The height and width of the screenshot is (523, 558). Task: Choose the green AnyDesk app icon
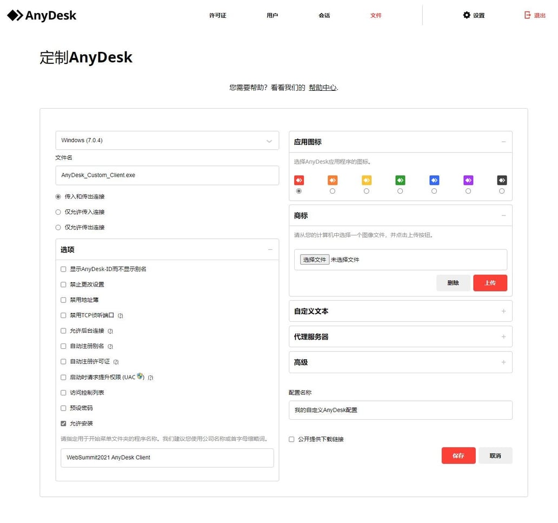[400, 181]
